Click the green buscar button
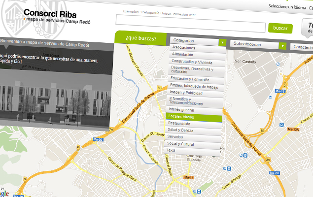Viewport: 313px width, 197px height. (x=280, y=28)
